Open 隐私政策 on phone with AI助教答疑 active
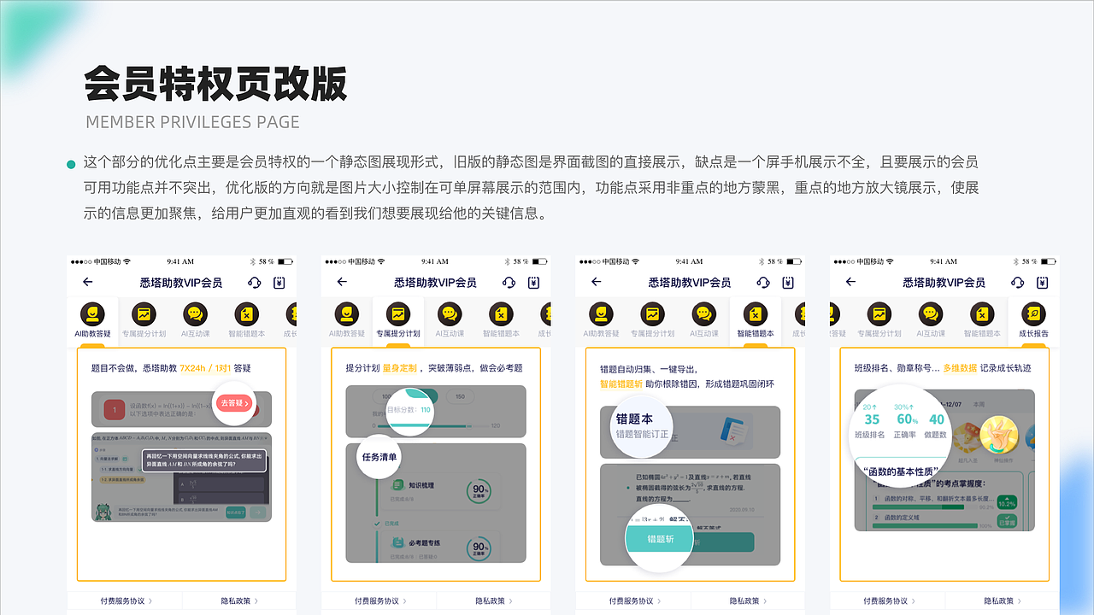Screen dimensions: 1094x615 (239, 601)
